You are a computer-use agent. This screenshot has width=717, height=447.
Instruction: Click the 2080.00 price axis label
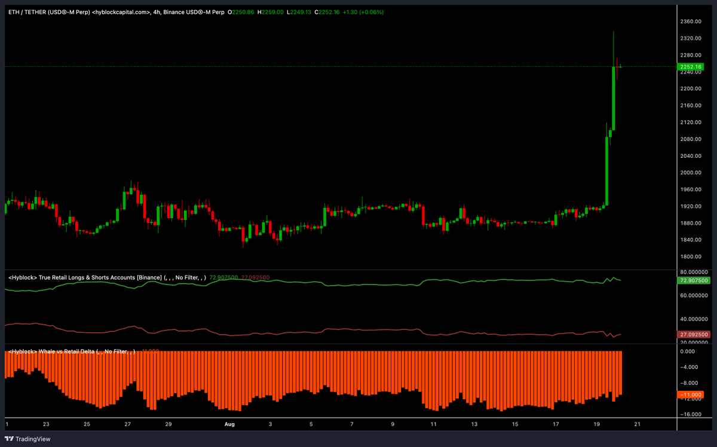click(x=690, y=139)
